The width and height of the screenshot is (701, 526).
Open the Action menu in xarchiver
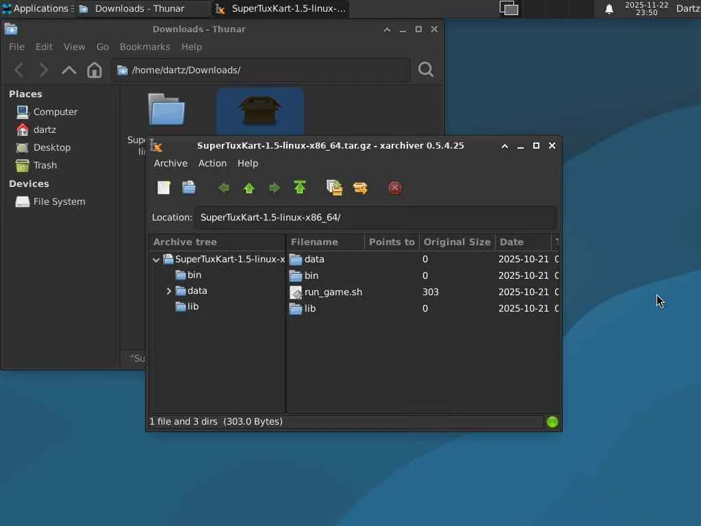pyautogui.click(x=212, y=164)
